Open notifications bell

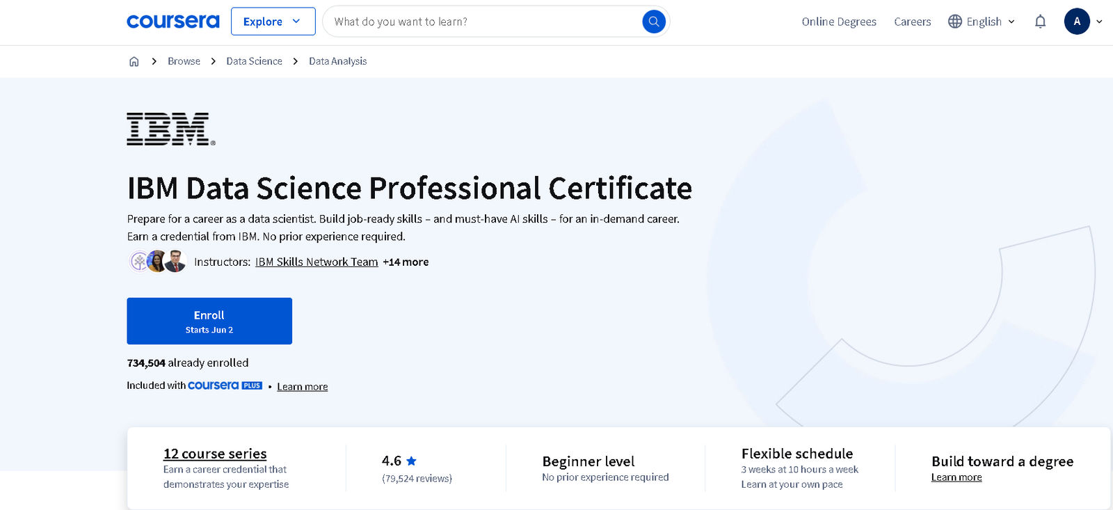pyautogui.click(x=1040, y=22)
